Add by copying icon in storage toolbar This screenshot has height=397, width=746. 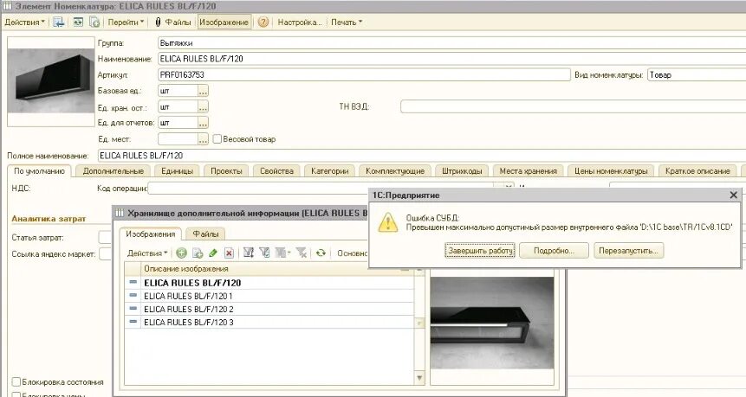pos(198,253)
